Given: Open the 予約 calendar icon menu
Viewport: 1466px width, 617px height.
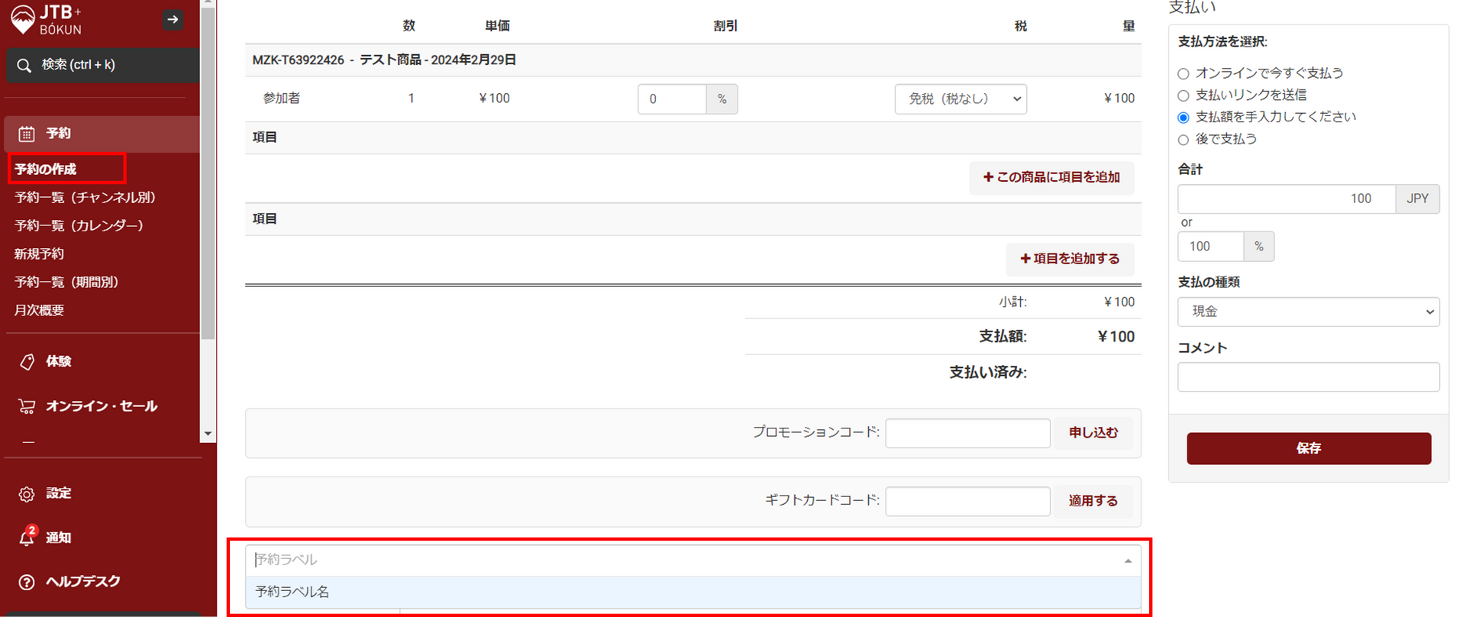Looking at the screenshot, I should point(27,134).
